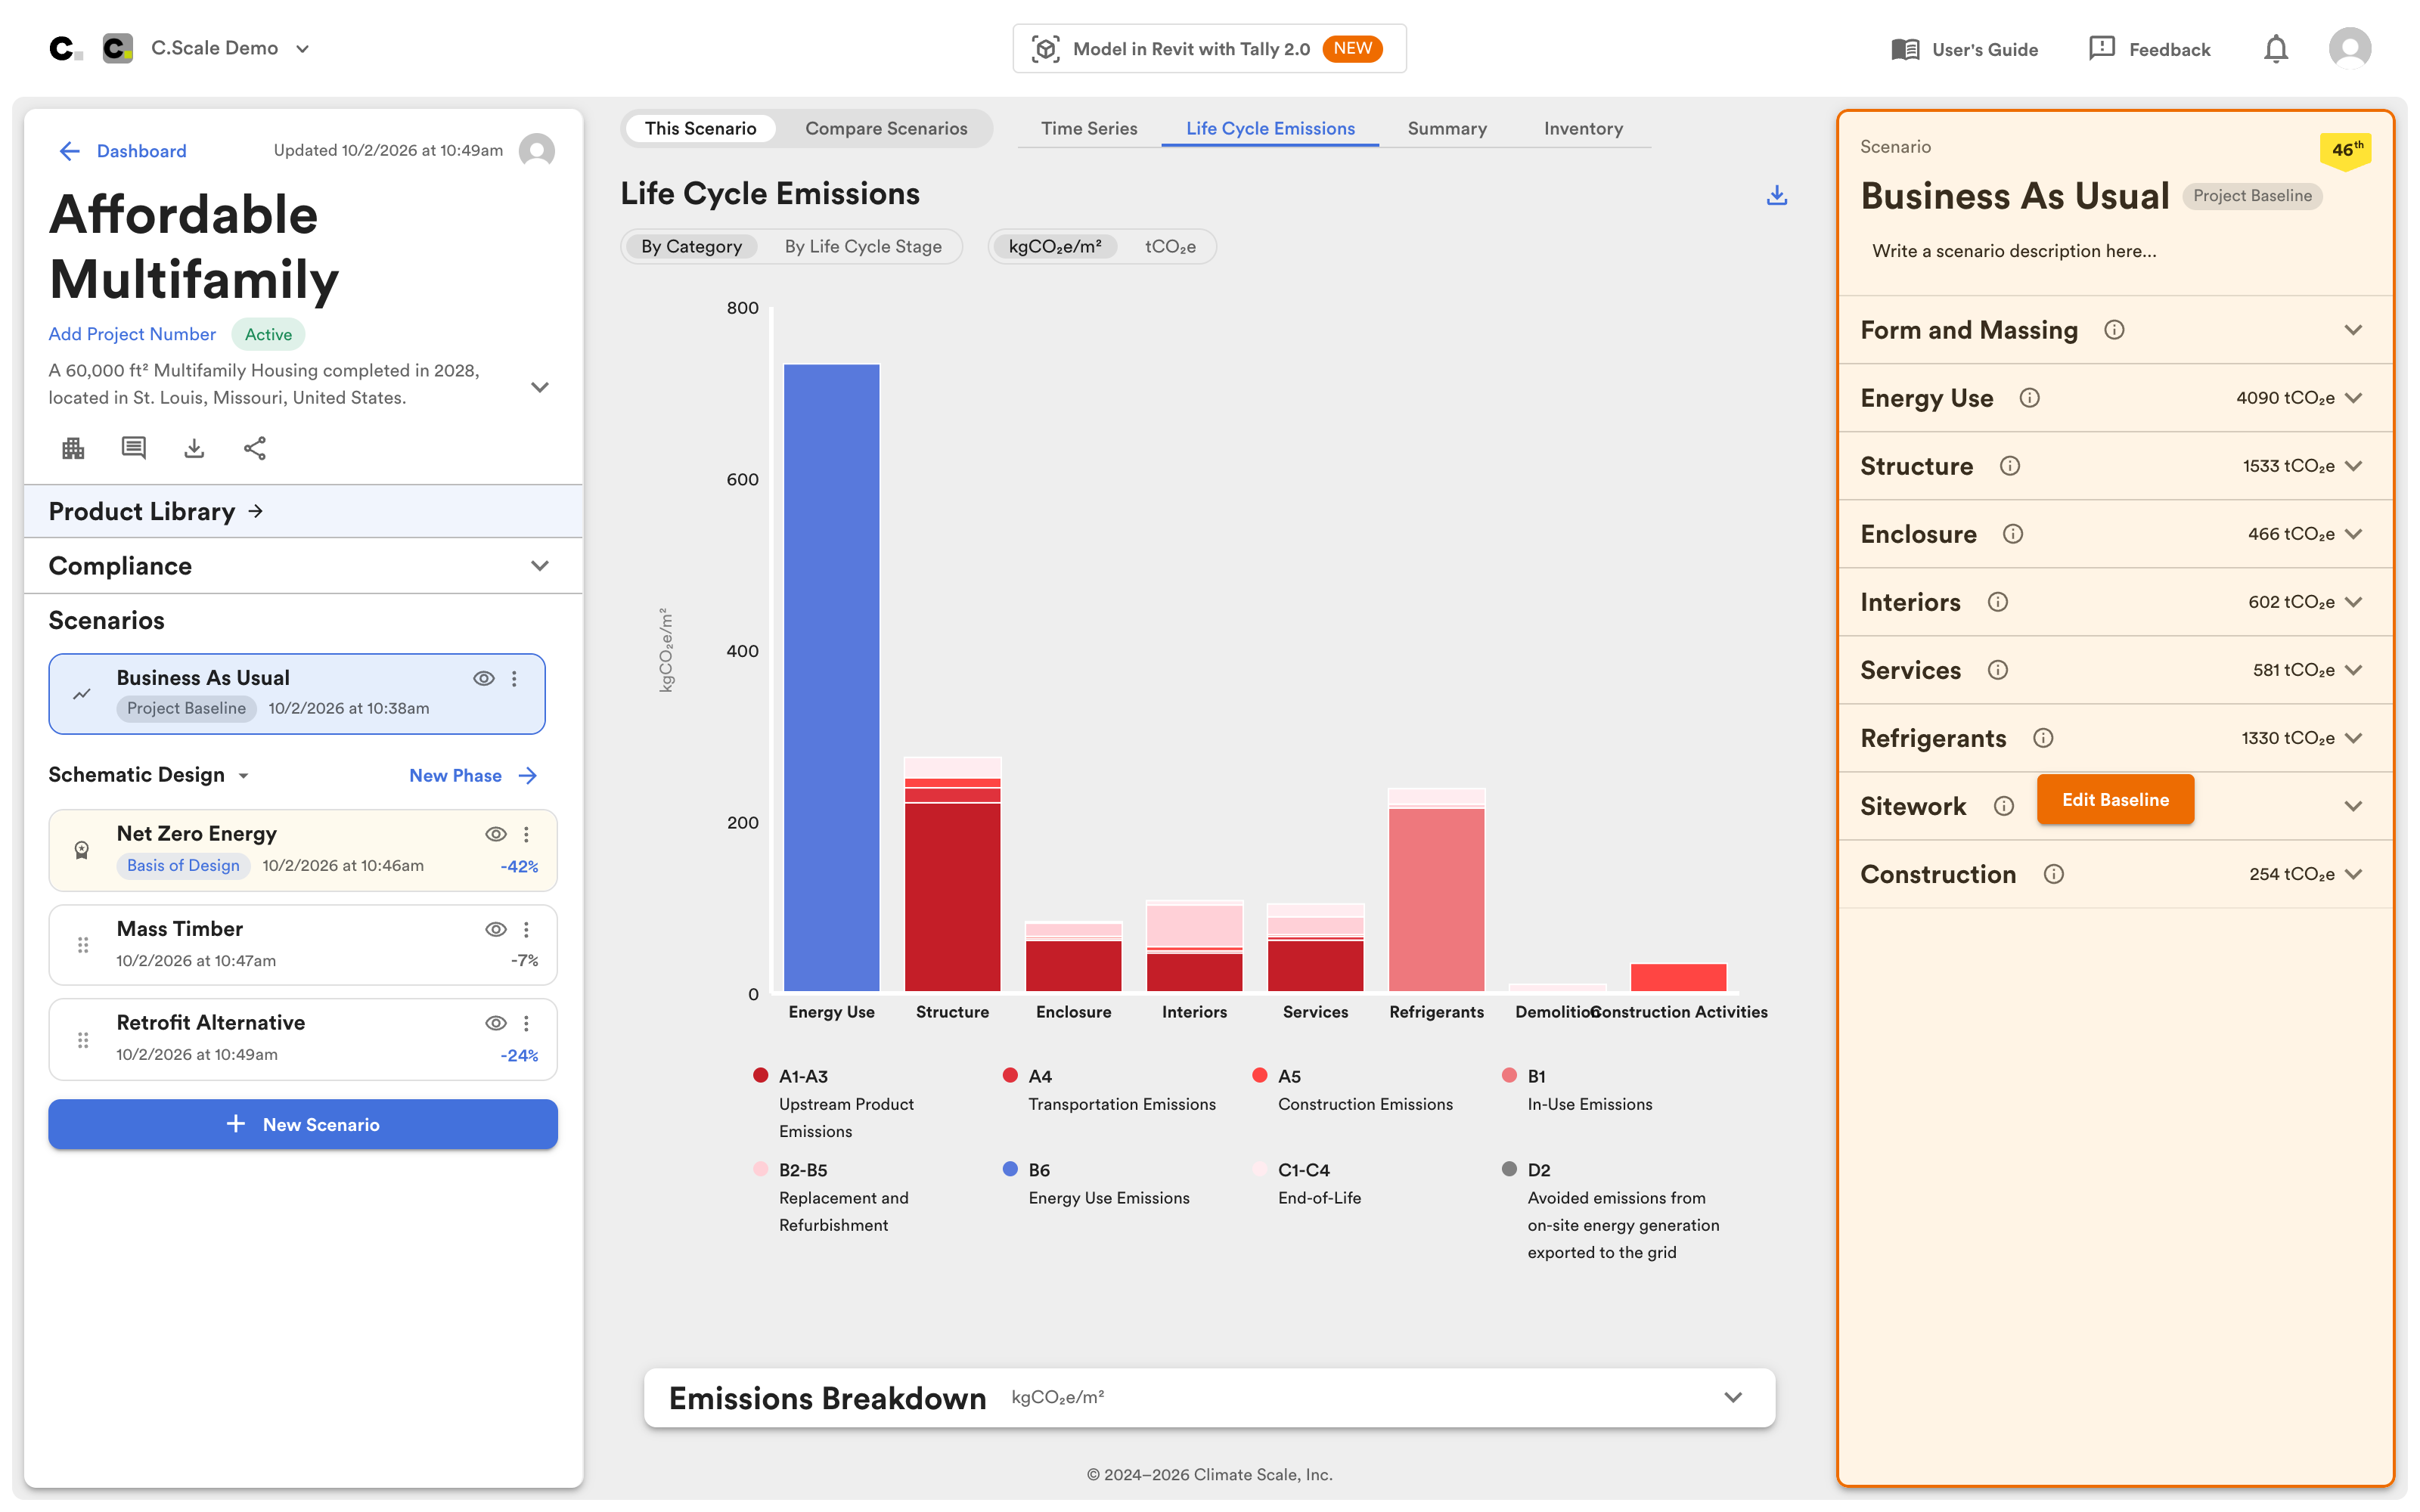The height and width of the screenshot is (1512, 2420).
Task: Click info icon next to Form and Massing
Action: [x=2113, y=330]
